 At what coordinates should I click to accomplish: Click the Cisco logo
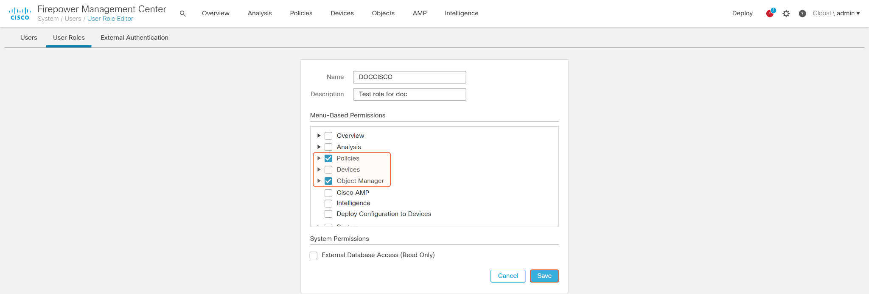pyautogui.click(x=20, y=14)
